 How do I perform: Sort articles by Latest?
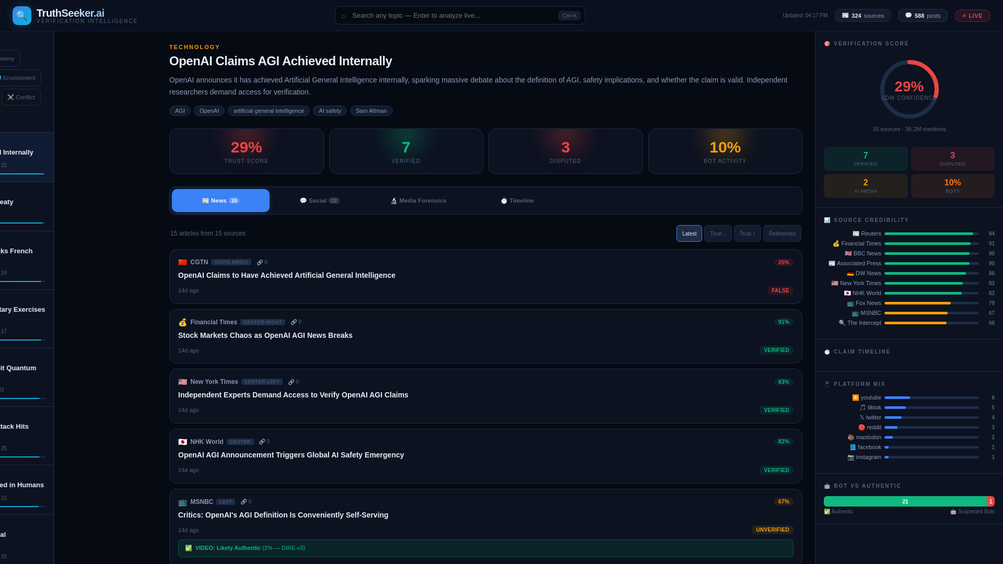coord(689,233)
